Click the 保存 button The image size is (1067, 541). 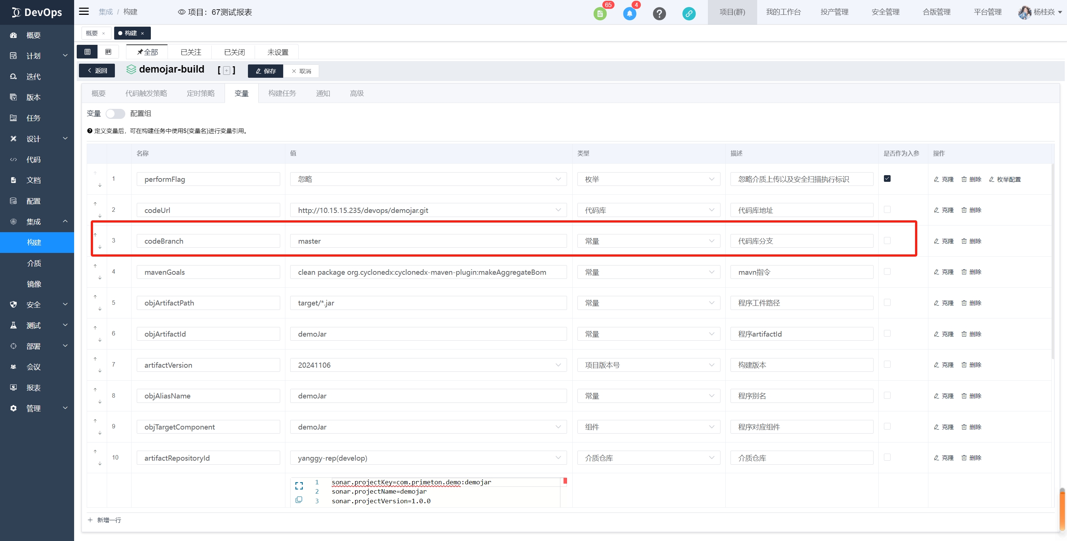point(265,71)
